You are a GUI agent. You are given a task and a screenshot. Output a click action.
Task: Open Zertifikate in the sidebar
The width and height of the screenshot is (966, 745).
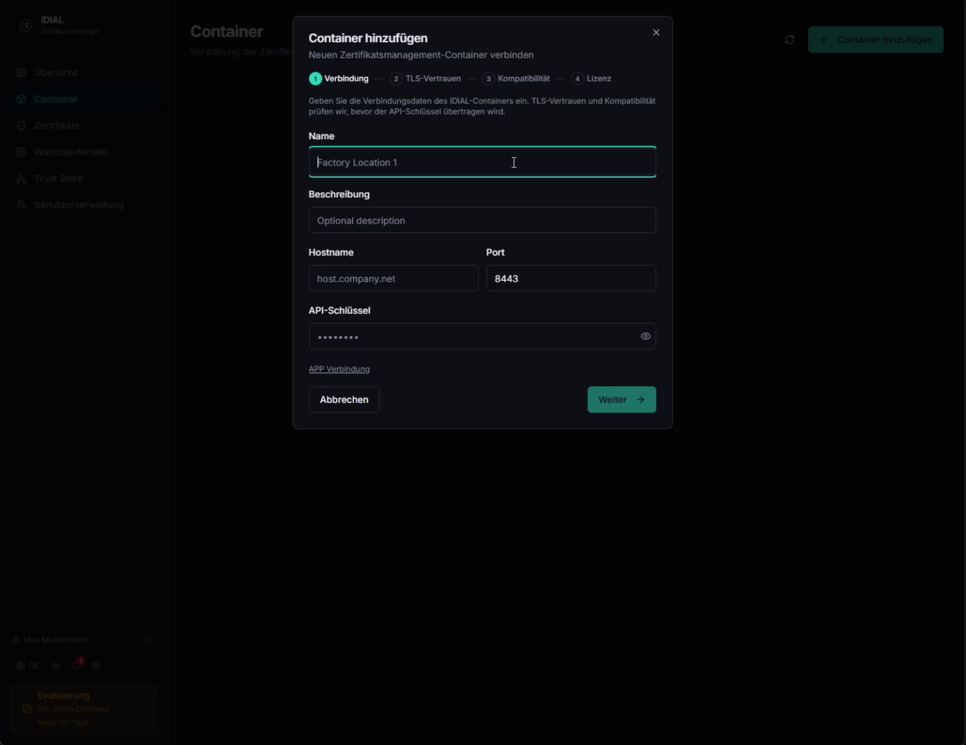click(84, 126)
